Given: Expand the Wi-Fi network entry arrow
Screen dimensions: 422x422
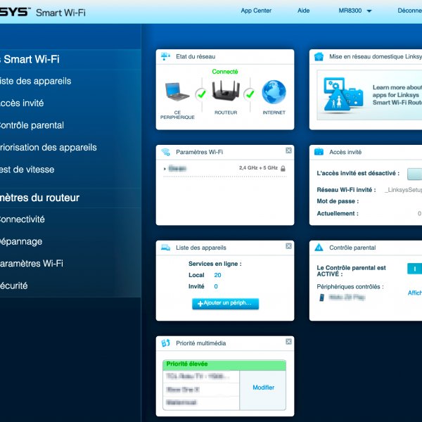Looking at the screenshot, I should tap(165, 169).
